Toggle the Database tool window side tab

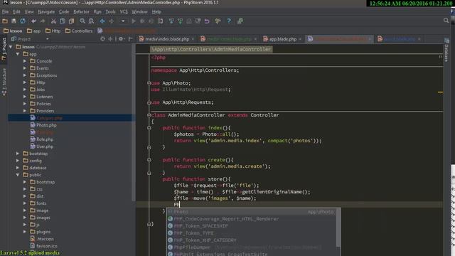click(446, 50)
